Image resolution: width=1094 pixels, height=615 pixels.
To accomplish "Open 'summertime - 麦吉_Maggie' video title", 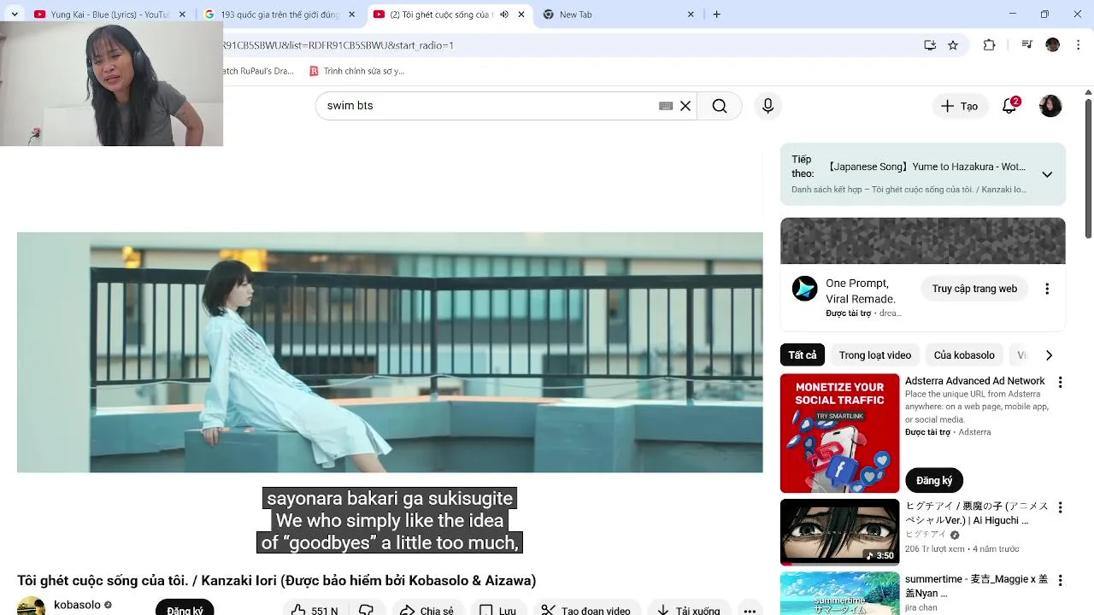I will pyautogui.click(x=976, y=586).
